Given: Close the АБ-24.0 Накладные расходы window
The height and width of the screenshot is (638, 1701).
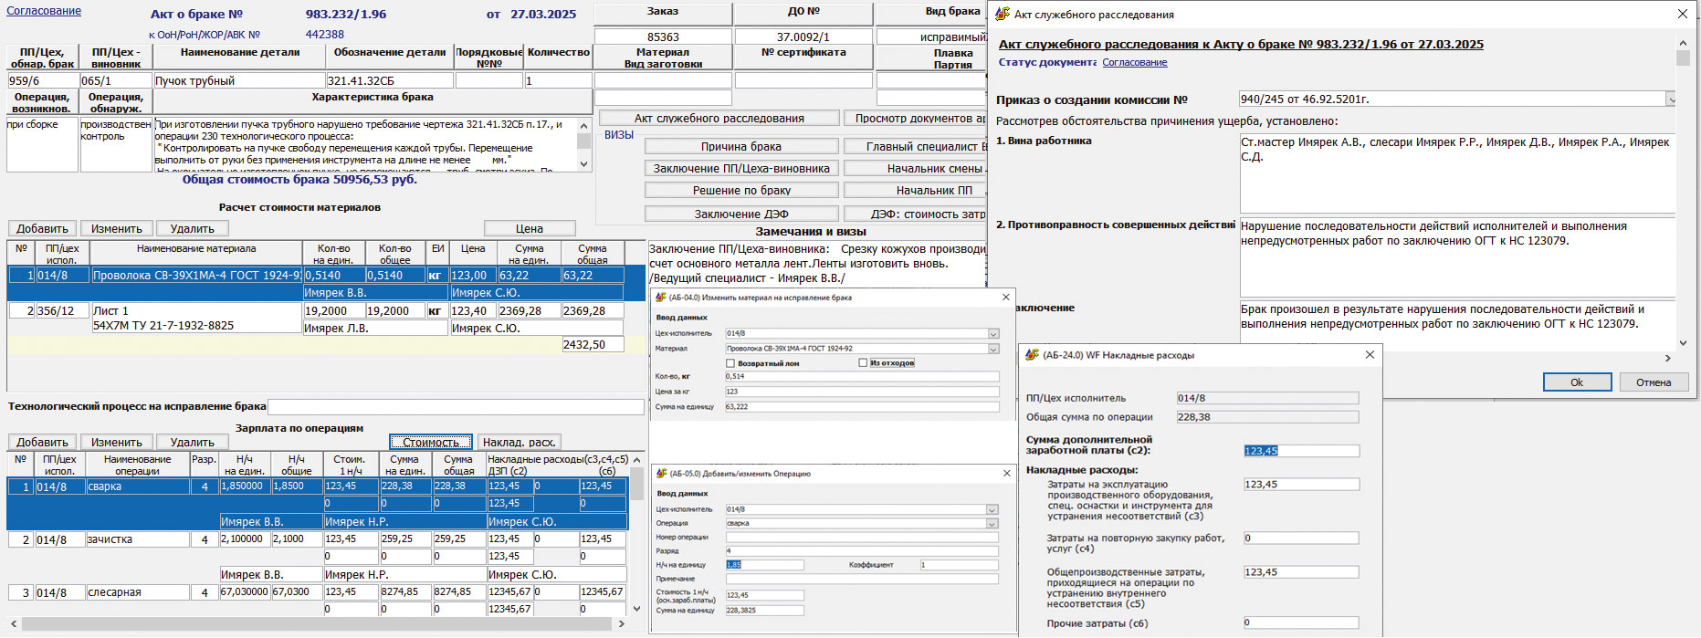Looking at the screenshot, I should coord(1370,355).
